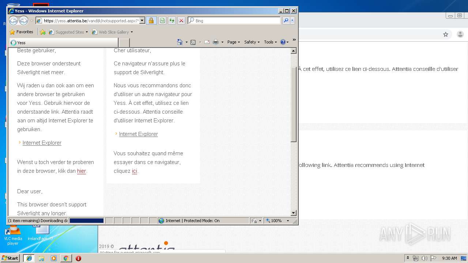Click the red shield taskbar icon

78,258
